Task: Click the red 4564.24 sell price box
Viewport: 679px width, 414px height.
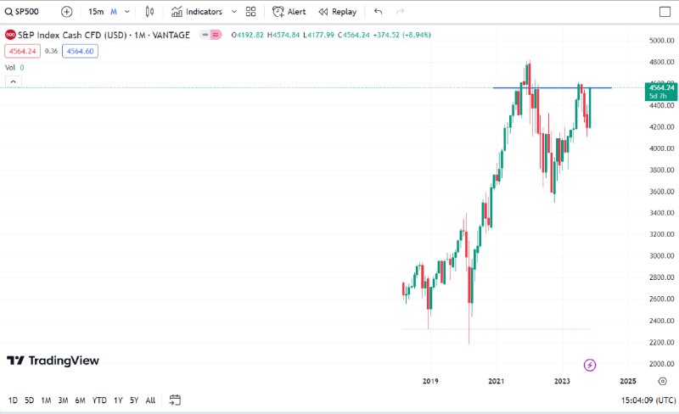Action: [20, 51]
